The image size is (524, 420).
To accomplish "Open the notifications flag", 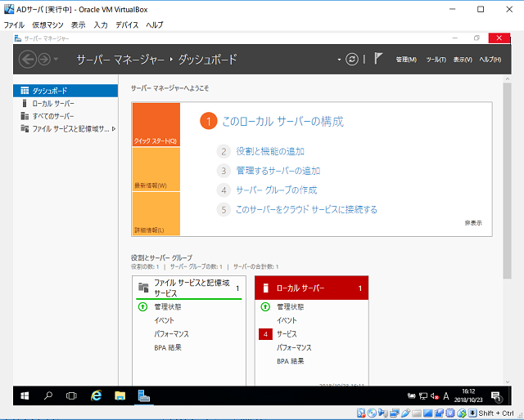I will point(377,59).
